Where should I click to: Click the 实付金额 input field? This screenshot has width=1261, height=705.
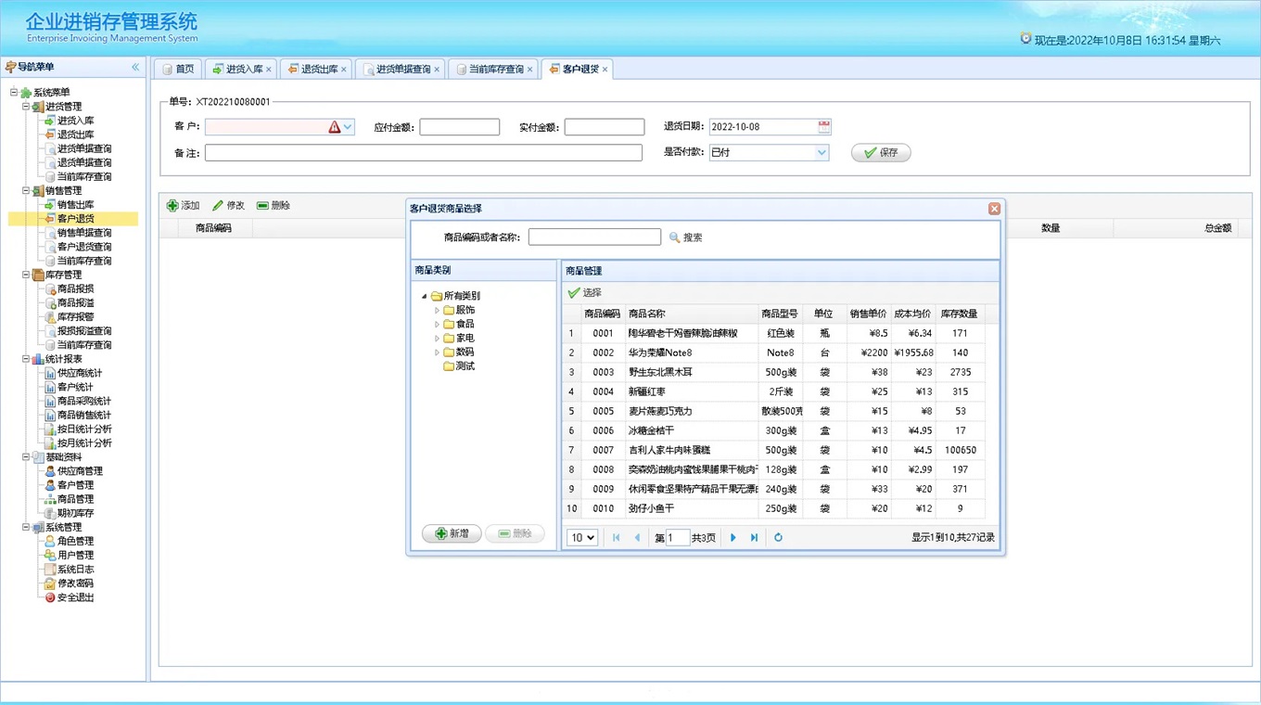coord(605,127)
